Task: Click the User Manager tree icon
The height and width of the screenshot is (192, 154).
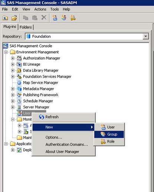Action: point(19,113)
